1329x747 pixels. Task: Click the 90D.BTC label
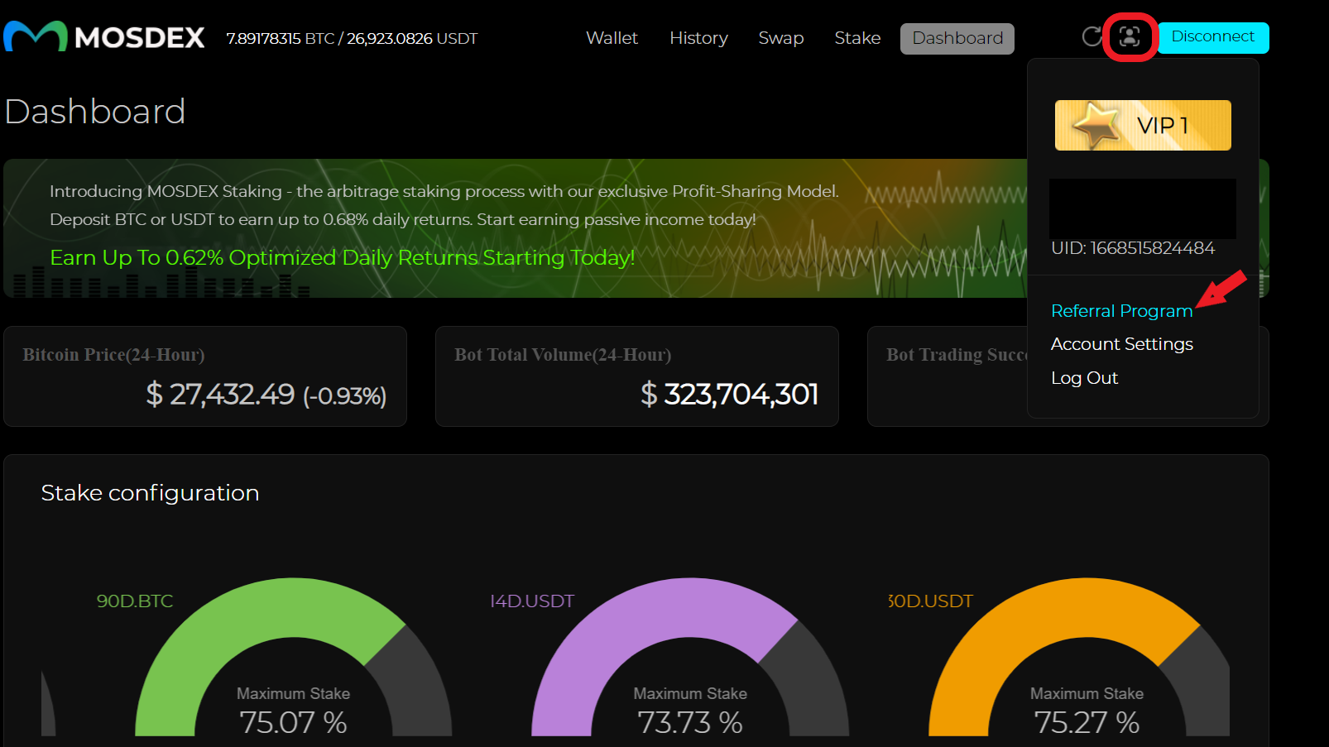[135, 601]
